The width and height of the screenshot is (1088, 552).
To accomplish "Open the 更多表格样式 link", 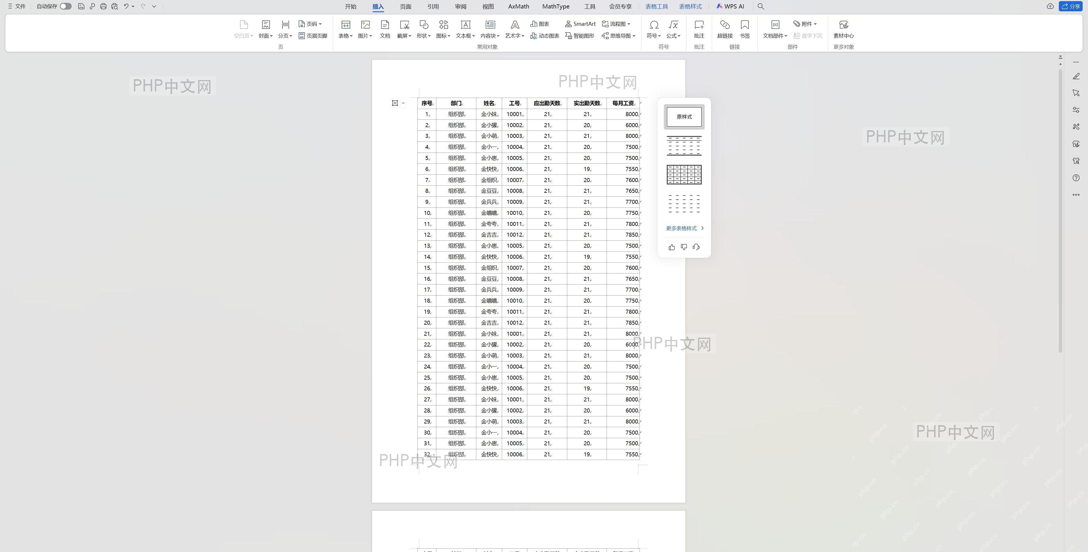I will click(x=685, y=228).
